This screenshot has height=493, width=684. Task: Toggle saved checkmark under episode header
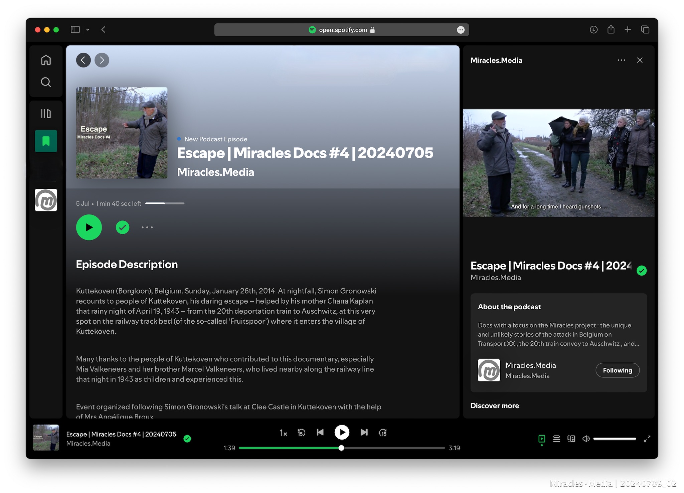(x=123, y=227)
